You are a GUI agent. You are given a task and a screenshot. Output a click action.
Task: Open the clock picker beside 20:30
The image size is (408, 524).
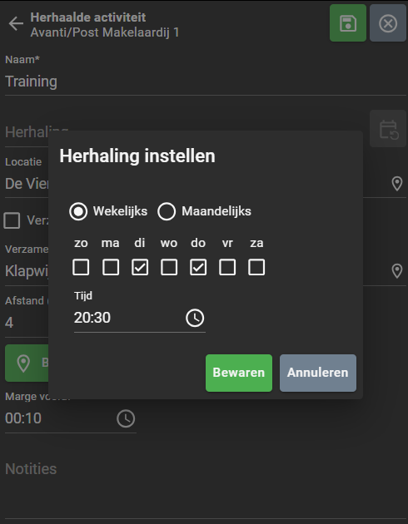tap(195, 318)
